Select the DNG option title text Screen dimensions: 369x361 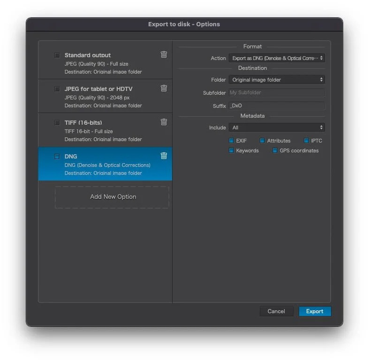pyautogui.click(x=71, y=157)
